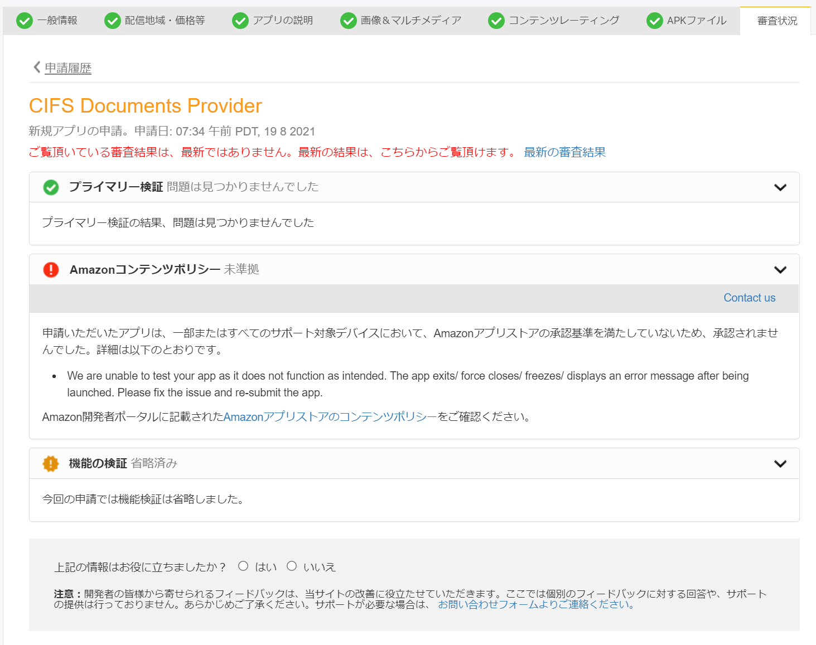Image resolution: width=816 pixels, height=645 pixels.
Task: Click 上記の情報はお役に立ちましたか question text
Action: click(141, 567)
